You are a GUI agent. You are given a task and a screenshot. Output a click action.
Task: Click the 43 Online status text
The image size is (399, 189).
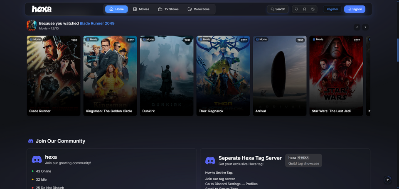[x=43, y=171]
